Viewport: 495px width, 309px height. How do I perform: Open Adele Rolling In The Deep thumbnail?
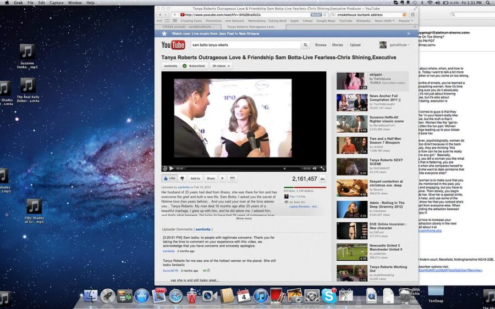pyautogui.click(x=351, y=210)
